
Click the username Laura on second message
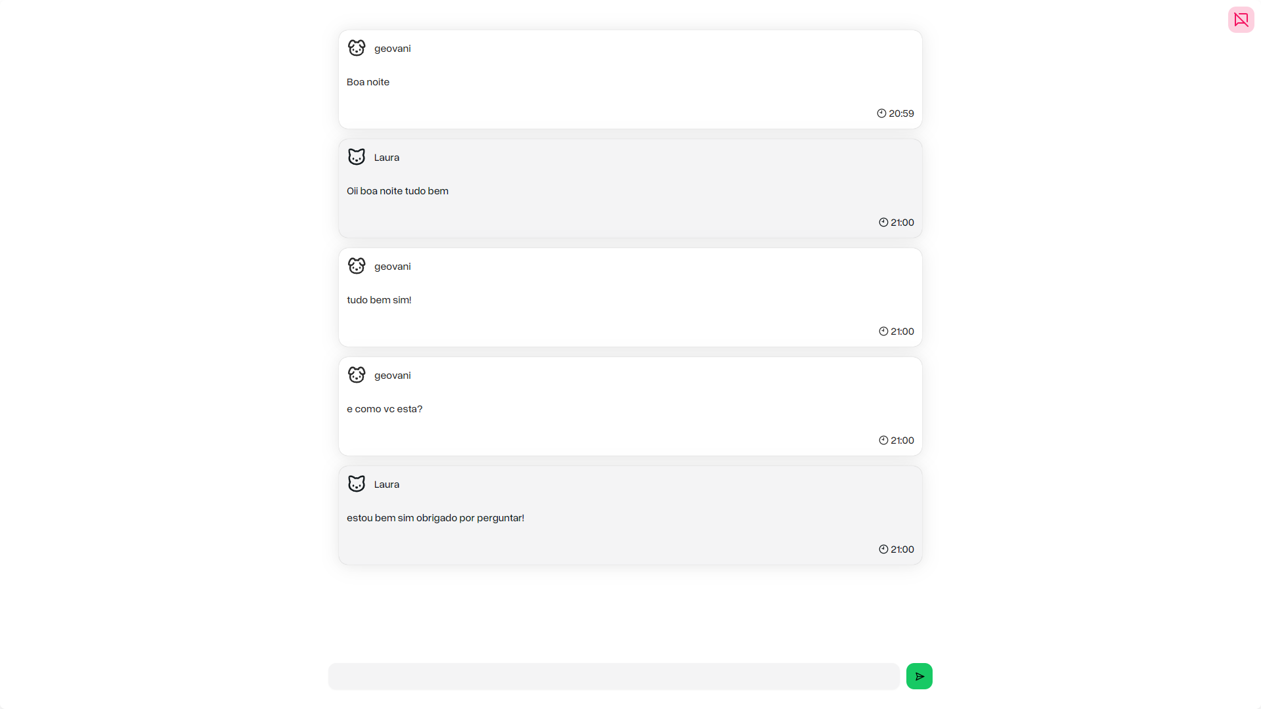click(x=387, y=158)
